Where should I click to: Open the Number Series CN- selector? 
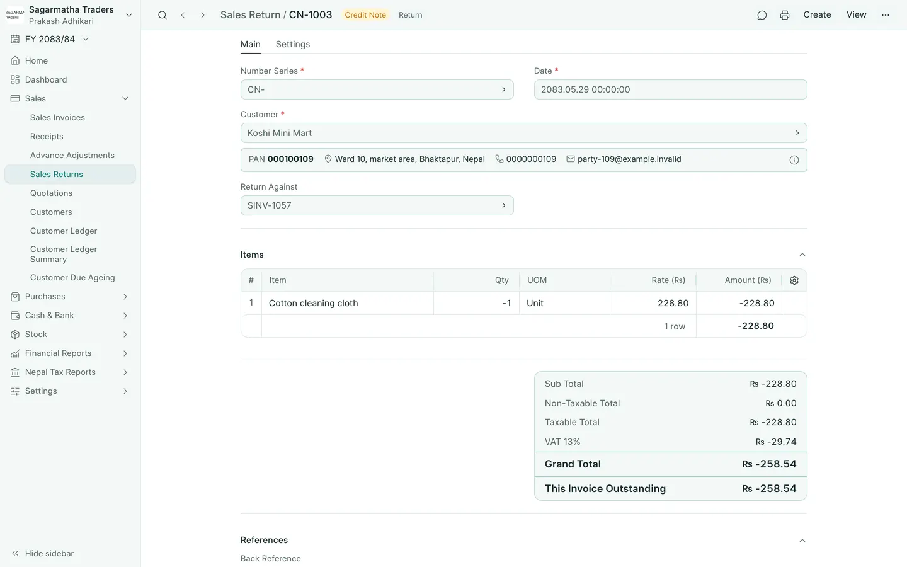(x=377, y=89)
